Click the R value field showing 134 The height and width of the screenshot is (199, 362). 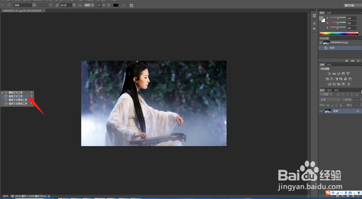(x=352, y=18)
